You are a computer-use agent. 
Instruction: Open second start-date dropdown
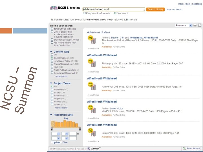[x=65, y=134]
